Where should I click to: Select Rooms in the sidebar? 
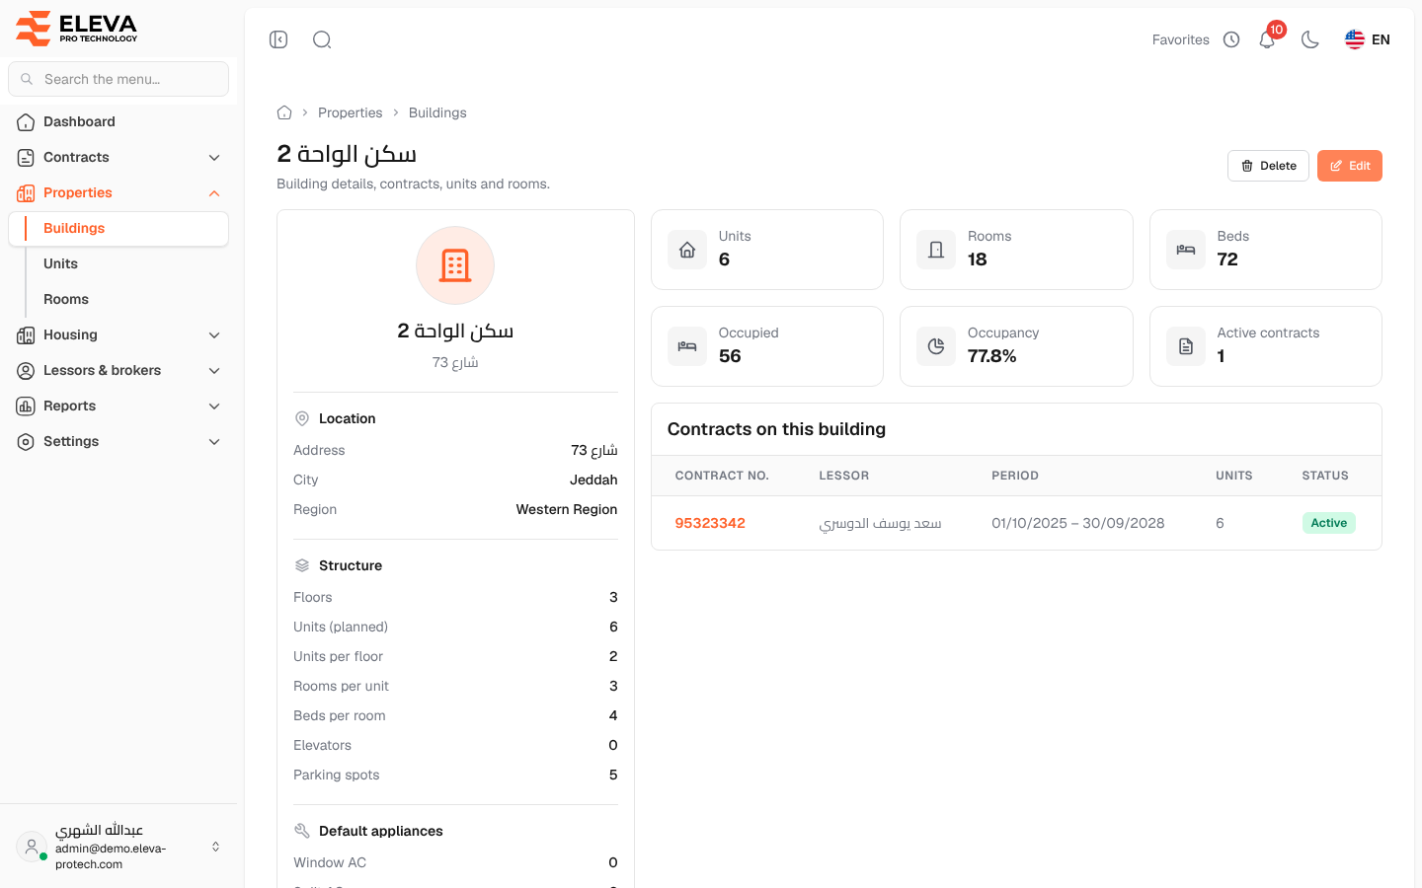pyautogui.click(x=66, y=299)
